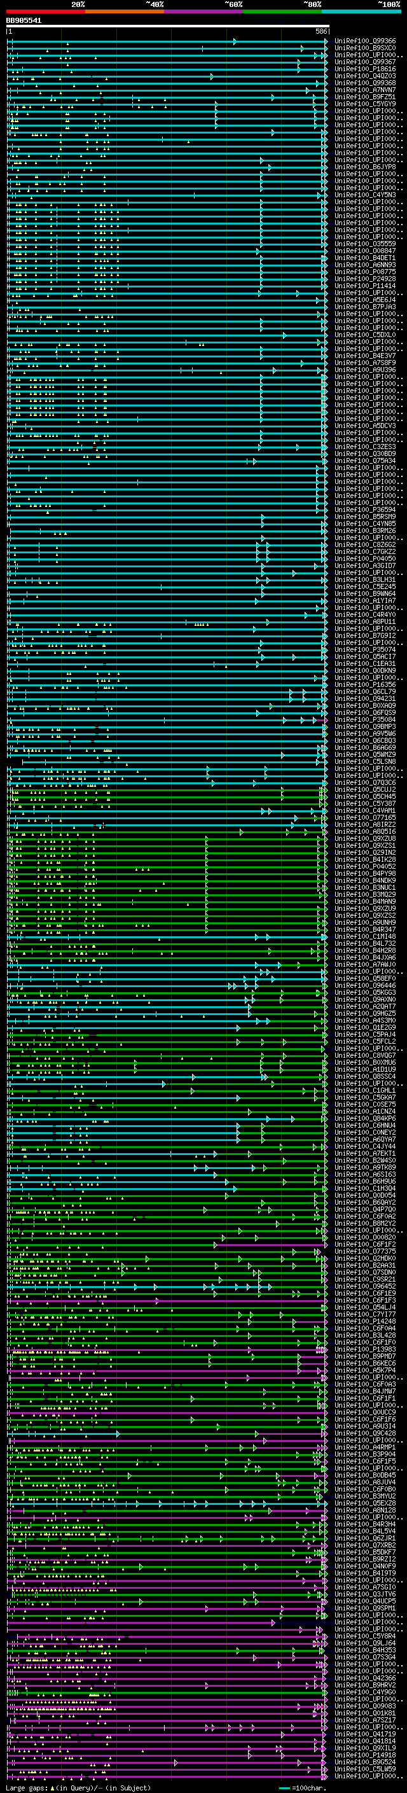Screen dimensions: 407x1793
Task: Select the query name BB905541
Action: click(24, 20)
